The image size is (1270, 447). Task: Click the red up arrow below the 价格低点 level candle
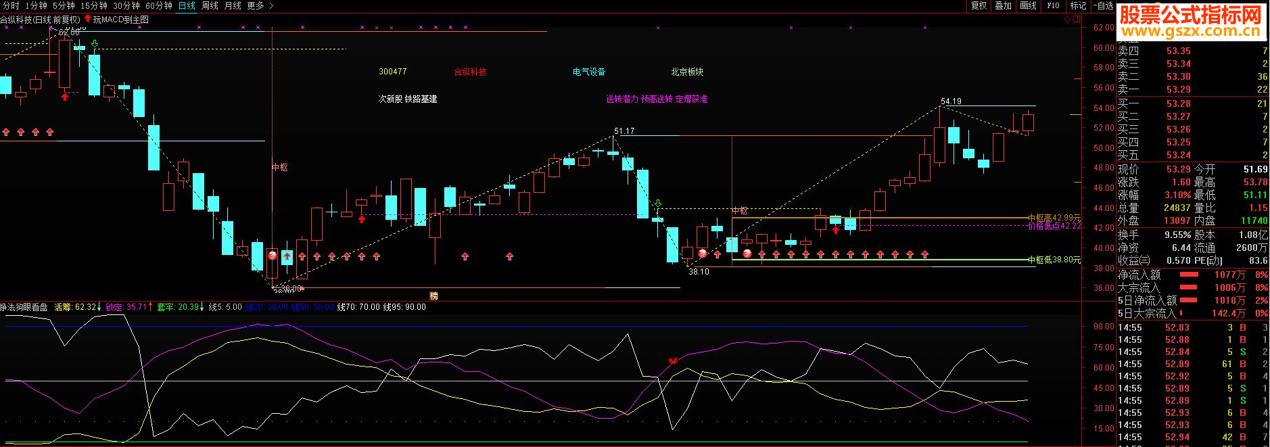click(x=836, y=230)
